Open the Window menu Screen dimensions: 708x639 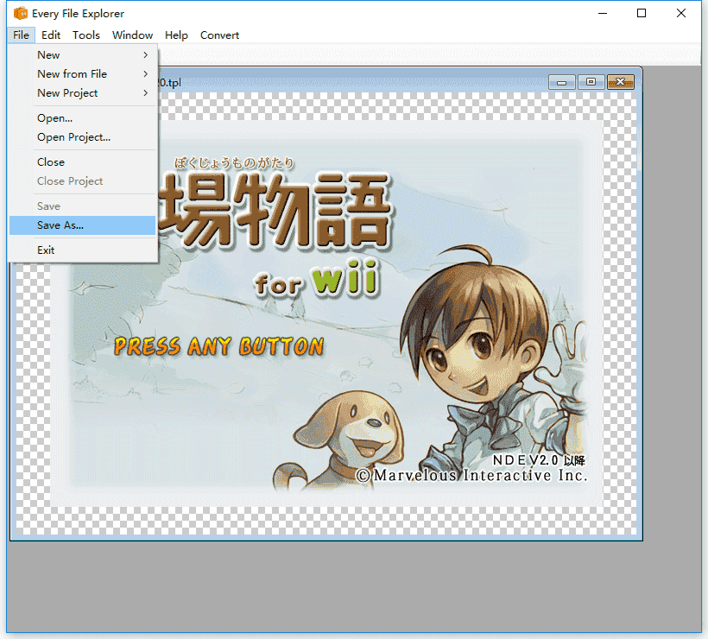click(x=132, y=35)
